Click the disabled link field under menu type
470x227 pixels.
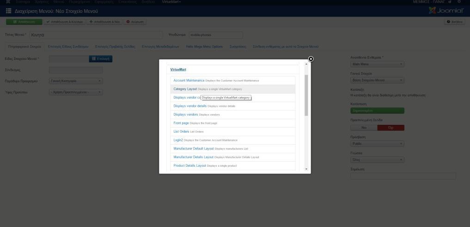(x=76, y=70)
